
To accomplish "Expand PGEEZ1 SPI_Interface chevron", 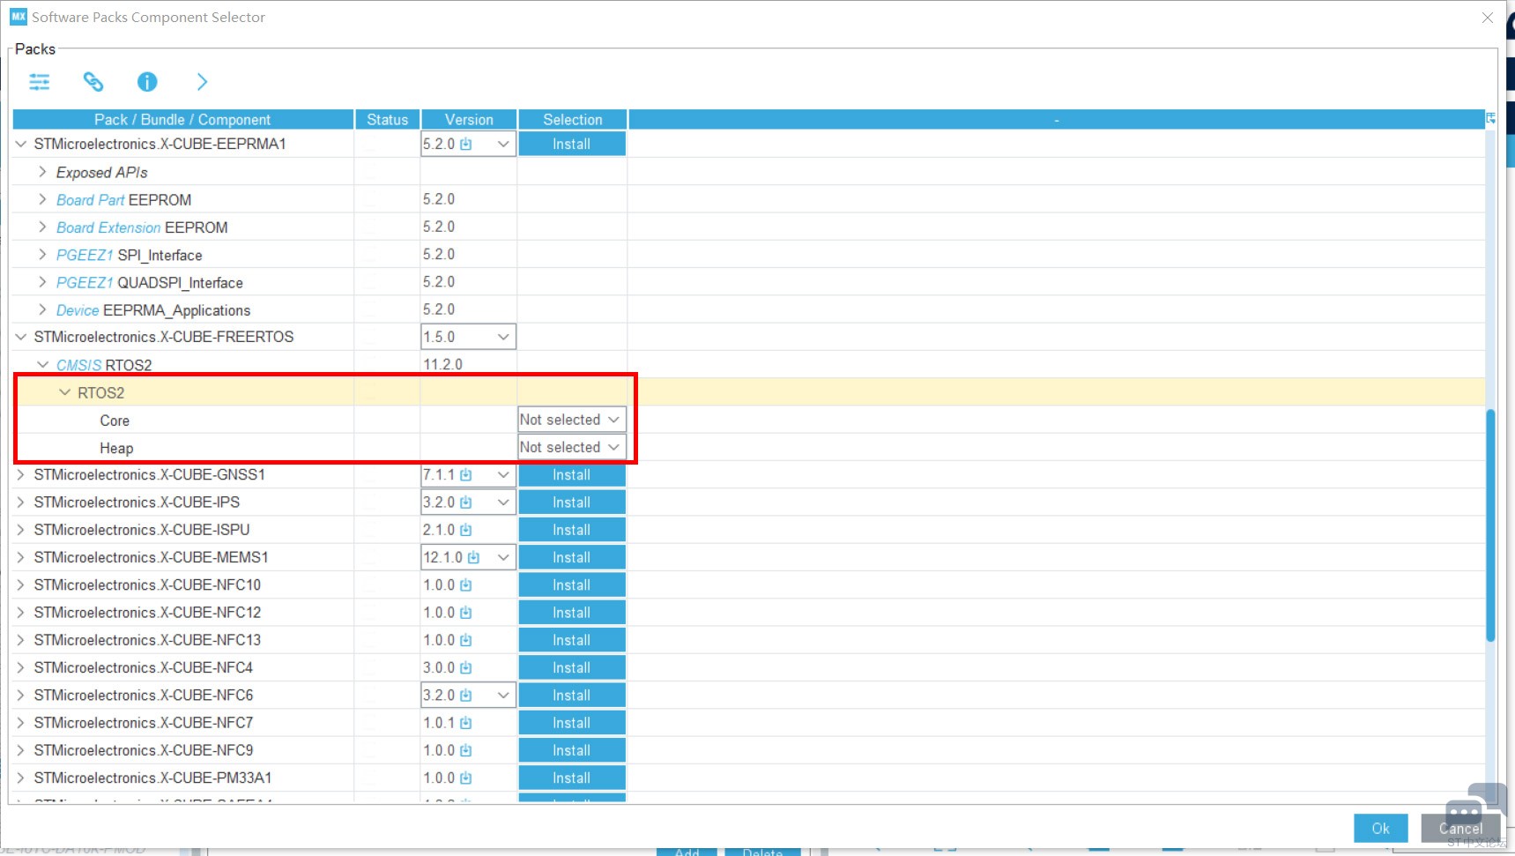I will tap(42, 255).
